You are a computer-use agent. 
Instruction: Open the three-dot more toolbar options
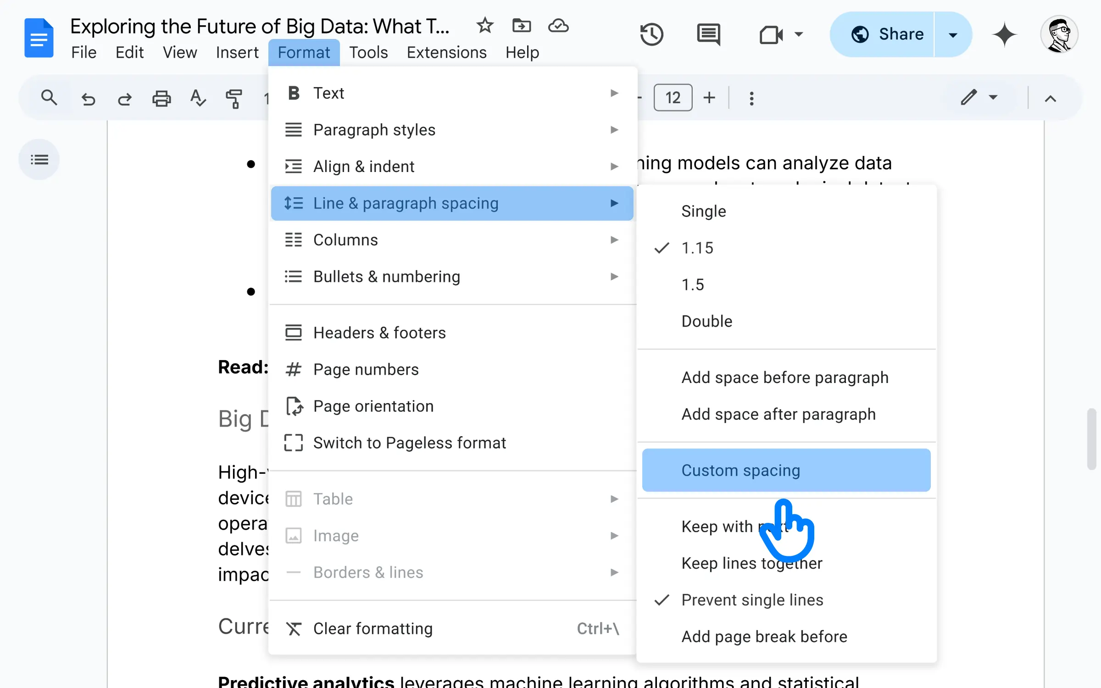[x=751, y=98]
